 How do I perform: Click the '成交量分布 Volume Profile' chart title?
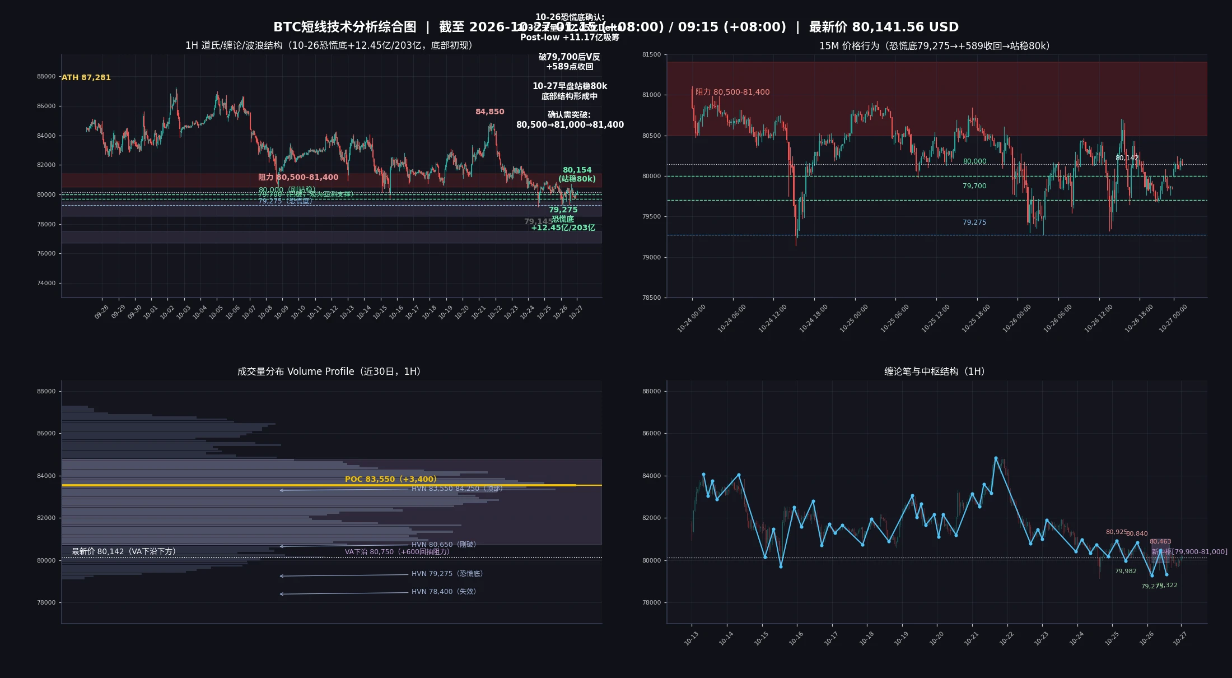tap(329, 371)
